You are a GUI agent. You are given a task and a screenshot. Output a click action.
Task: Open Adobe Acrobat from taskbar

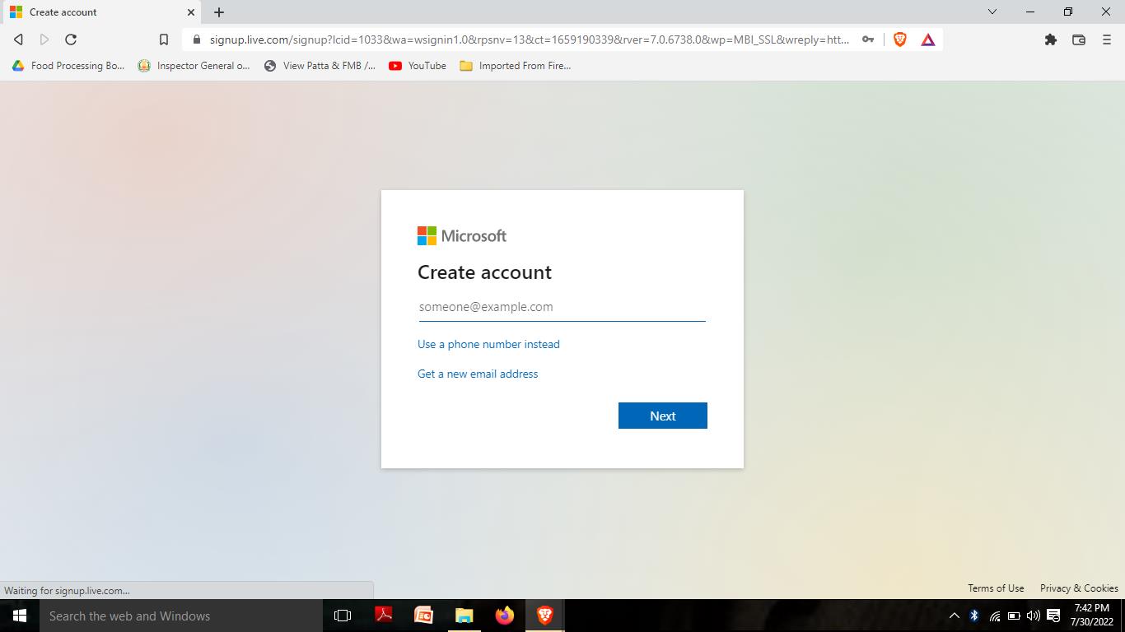click(383, 616)
